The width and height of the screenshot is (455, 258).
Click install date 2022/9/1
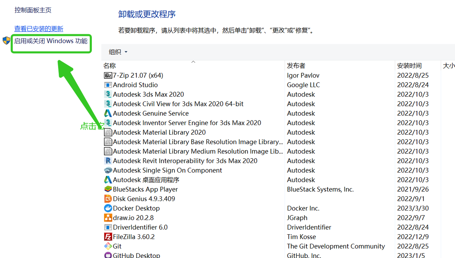click(x=411, y=199)
